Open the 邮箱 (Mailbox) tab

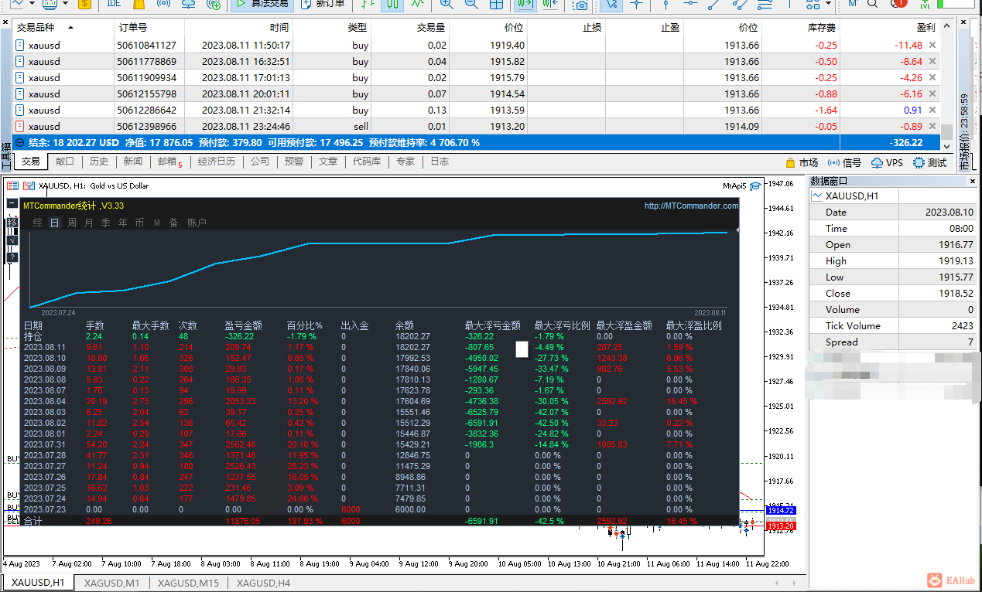point(169,162)
